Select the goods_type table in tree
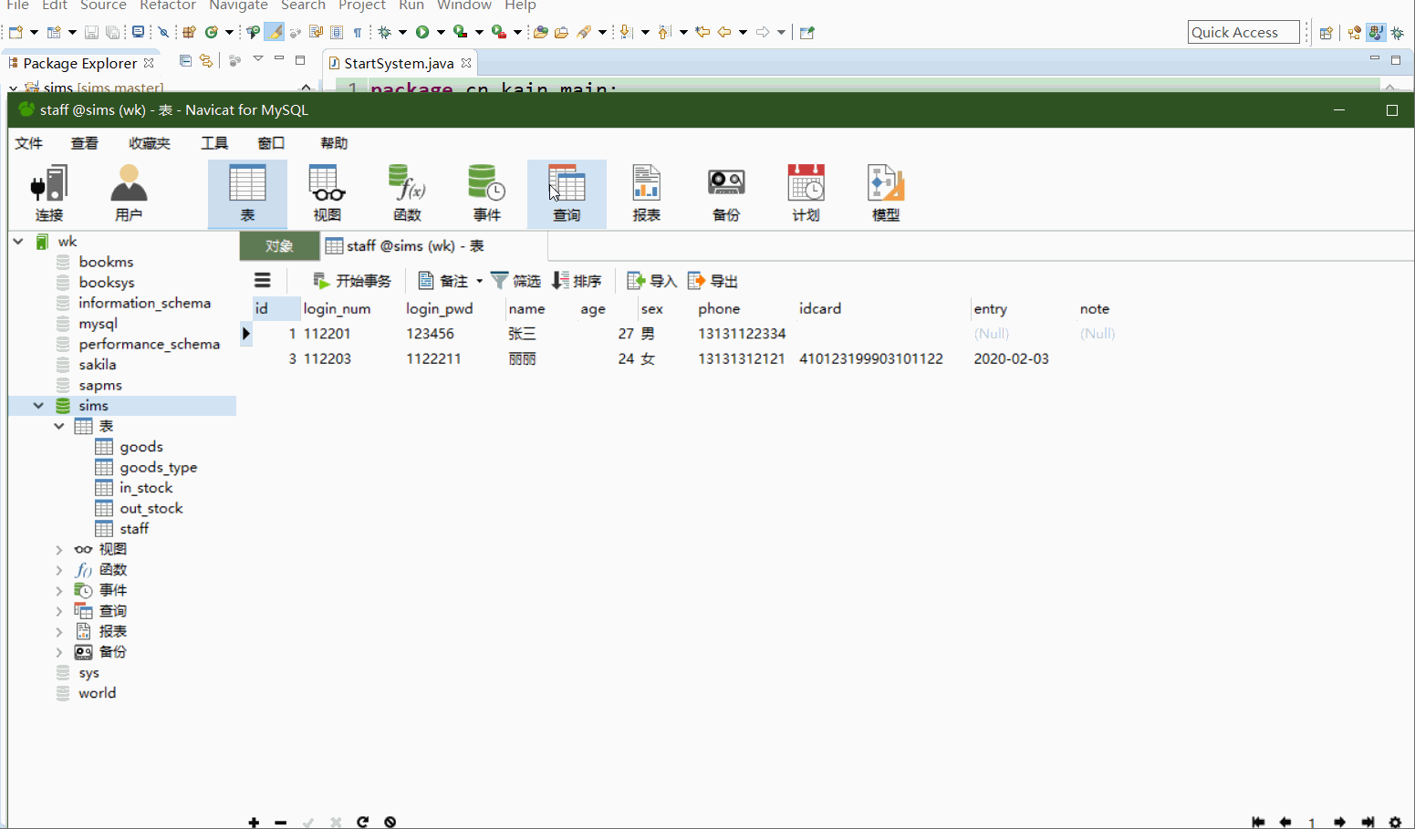1415x829 pixels. tap(158, 467)
